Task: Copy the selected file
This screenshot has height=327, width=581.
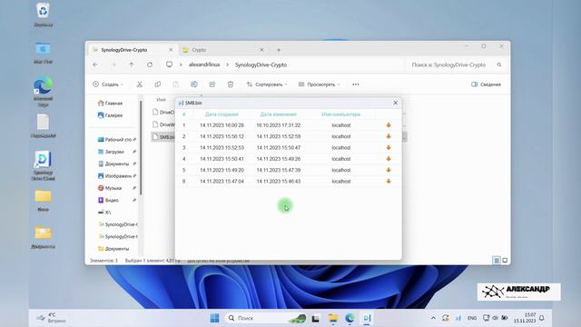Action: click(157, 84)
